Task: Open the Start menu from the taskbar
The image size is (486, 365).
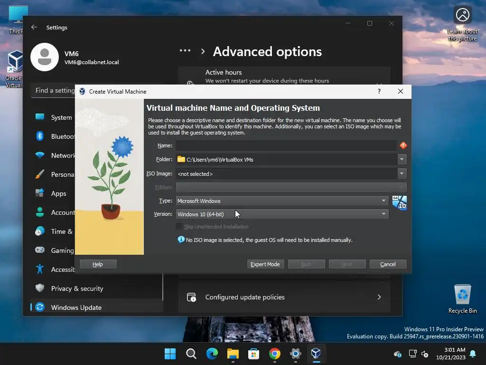Action: [x=170, y=354]
